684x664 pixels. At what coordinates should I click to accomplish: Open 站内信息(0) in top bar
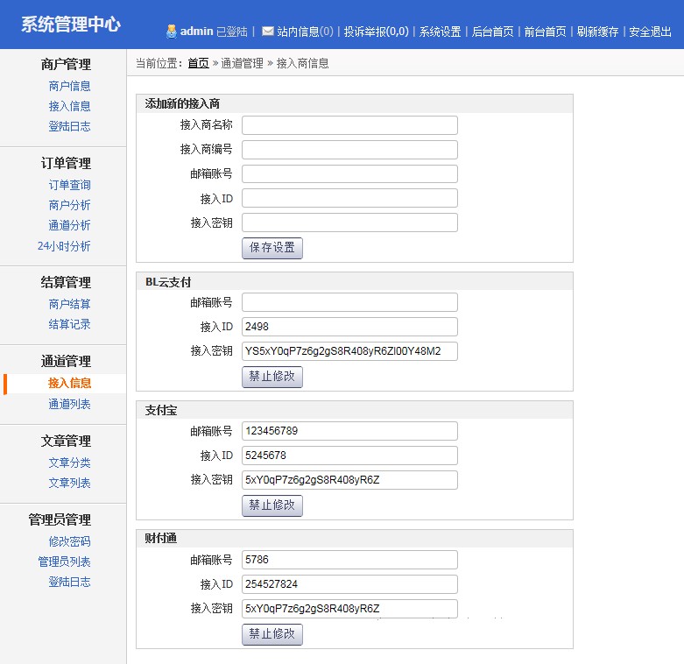(x=305, y=32)
